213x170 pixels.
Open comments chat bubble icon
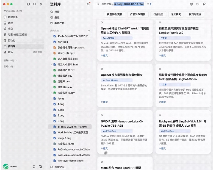coord(198,4)
